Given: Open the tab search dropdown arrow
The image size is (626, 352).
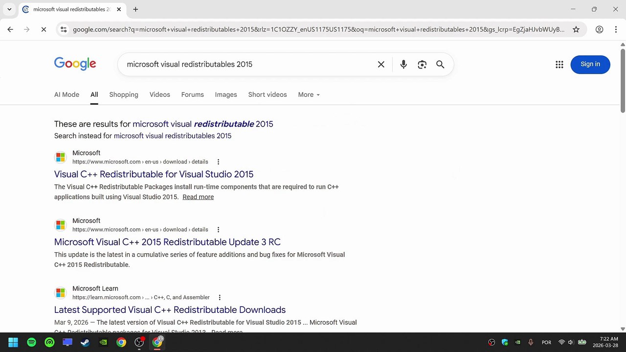Looking at the screenshot, I should [x=9, y=9].
